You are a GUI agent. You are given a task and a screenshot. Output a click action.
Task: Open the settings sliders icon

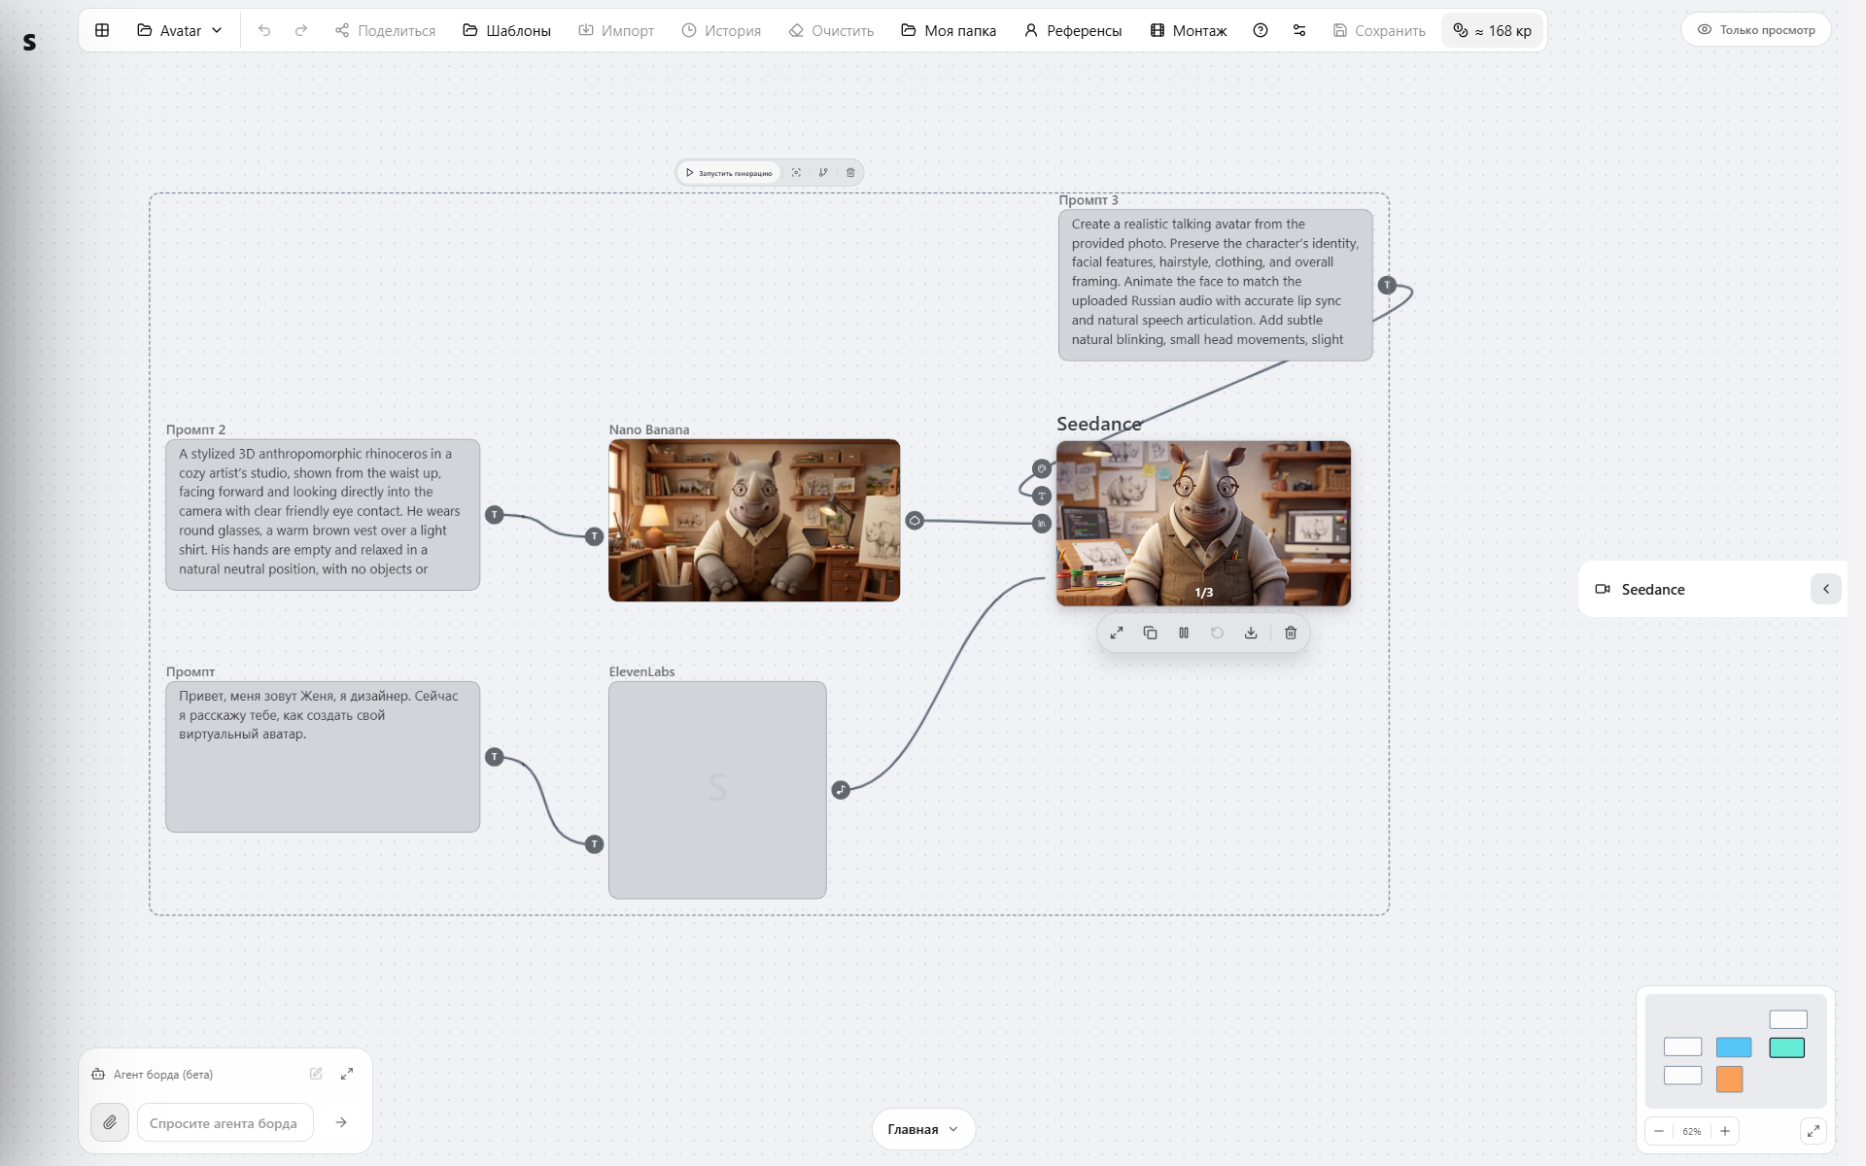pos(1299,30)
